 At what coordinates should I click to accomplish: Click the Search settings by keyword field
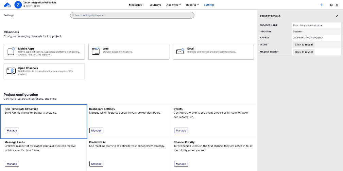click(132, 15)
